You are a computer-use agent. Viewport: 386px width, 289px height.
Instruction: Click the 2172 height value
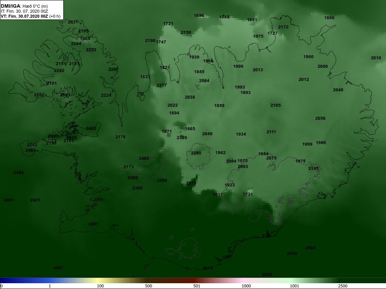pos(283,27)
